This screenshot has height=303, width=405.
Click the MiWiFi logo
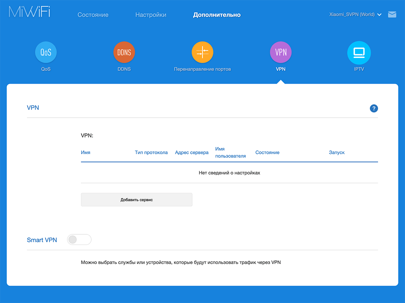pos(30,12)
